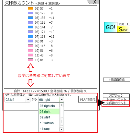Click the pink swatch beside row 09) 112

coord(30,46)
